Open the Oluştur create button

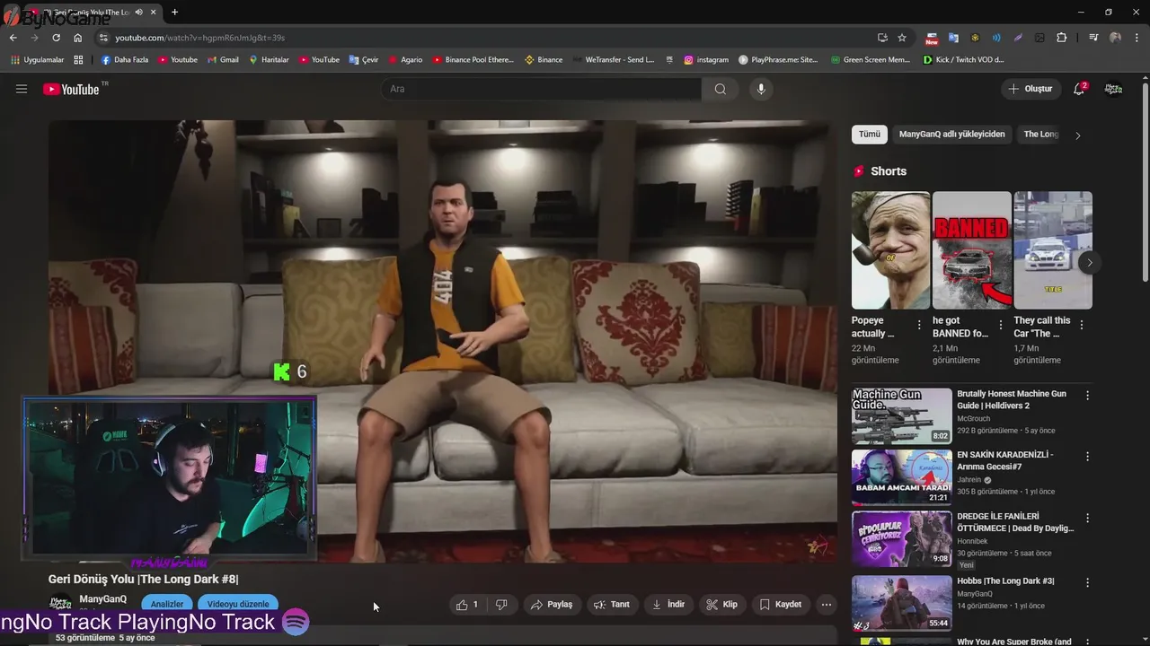tap(1031, 89)
